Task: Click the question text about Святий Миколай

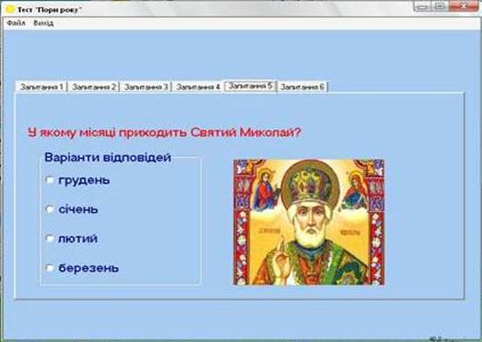Action: tap(164, 133)
